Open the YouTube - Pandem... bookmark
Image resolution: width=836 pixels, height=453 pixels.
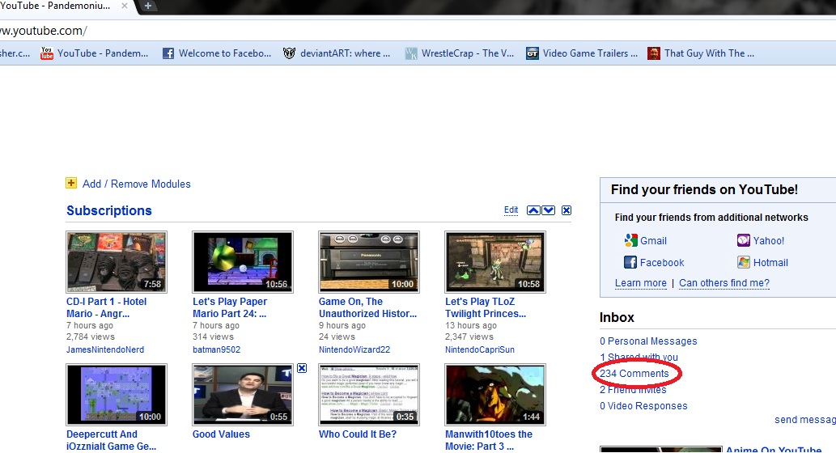[x=95, y=53]
